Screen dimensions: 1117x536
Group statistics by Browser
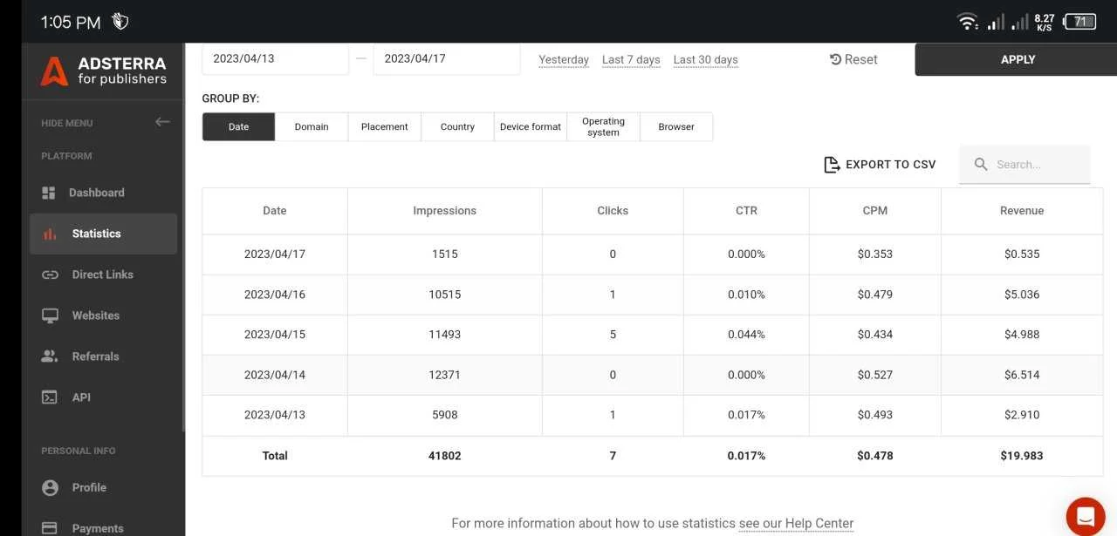pyautogui.click(x=676, y=126)
